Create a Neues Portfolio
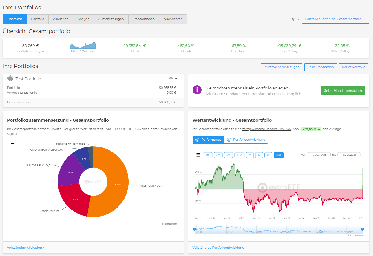 pos(353,67)
